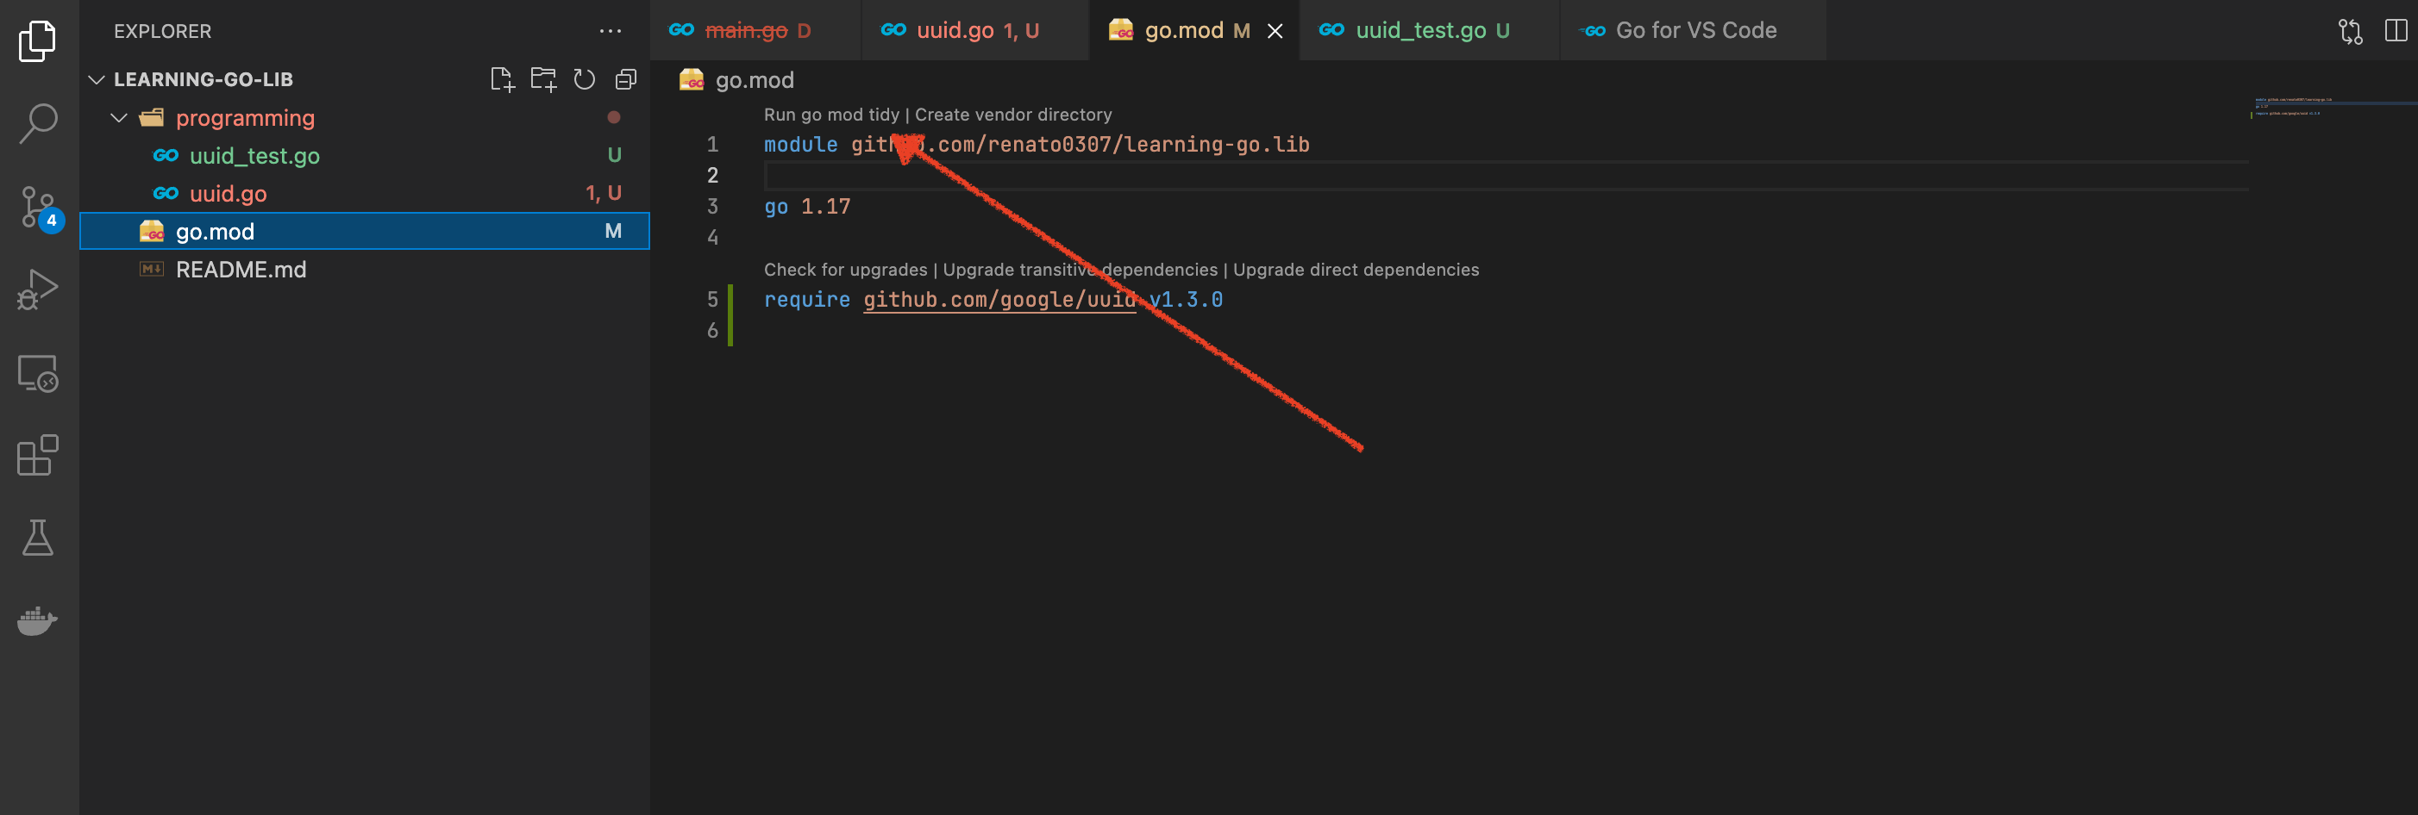Screen dimensions: 2418x815
Task: Run go mod tidy code lens
Action: [830, 115]
